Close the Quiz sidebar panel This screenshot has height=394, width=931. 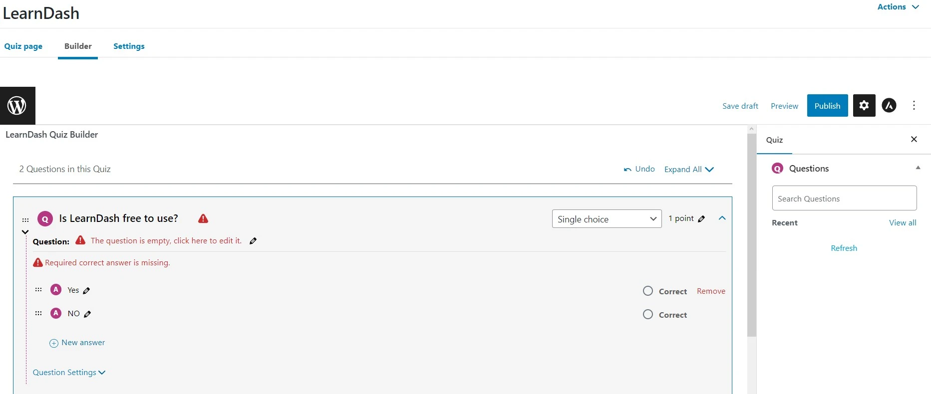pos(914,139)
